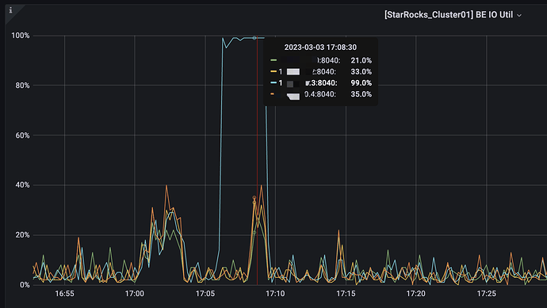Click the 21.0% green series tooltip row
The height and width of the screenshot is (308, 547).
click(x=320, y=61)
